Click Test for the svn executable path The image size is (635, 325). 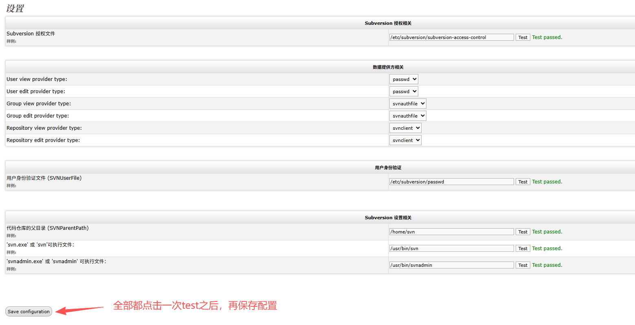click(523, 248)
